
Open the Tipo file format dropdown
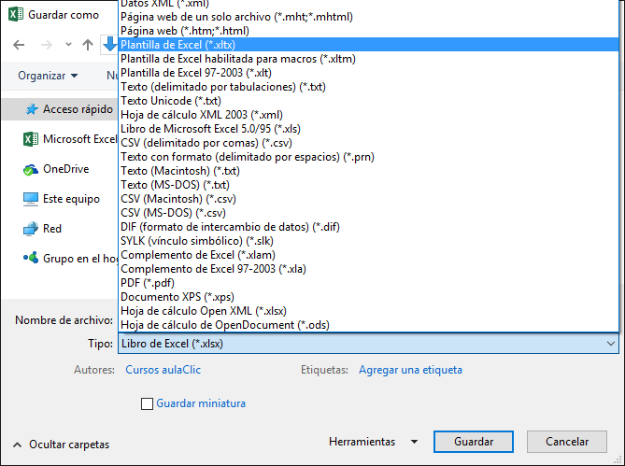pyautogui.click(x=367, y=344)
